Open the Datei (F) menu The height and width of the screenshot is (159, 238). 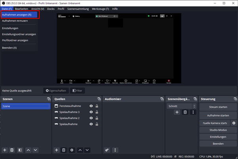coord(7,9)
